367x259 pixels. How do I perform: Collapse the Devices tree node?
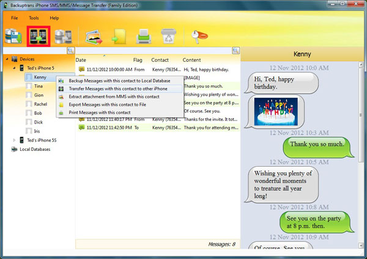pos(7,59)
